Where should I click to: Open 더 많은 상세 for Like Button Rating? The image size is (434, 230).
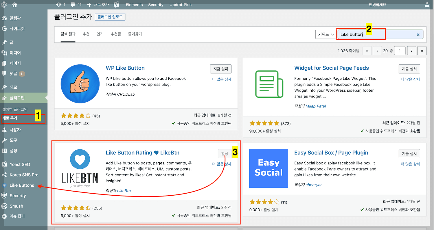[x=222, y=164]
